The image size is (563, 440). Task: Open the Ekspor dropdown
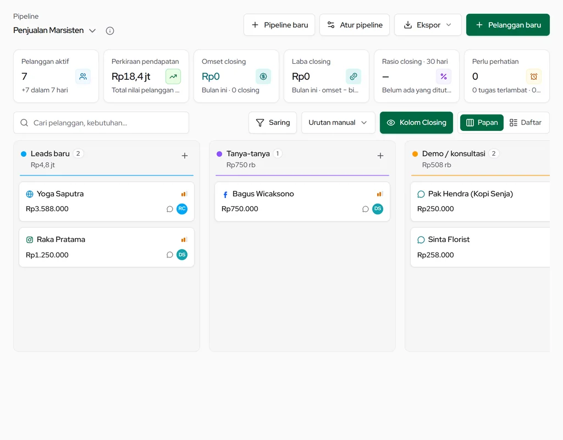click(x=428, y=25)
